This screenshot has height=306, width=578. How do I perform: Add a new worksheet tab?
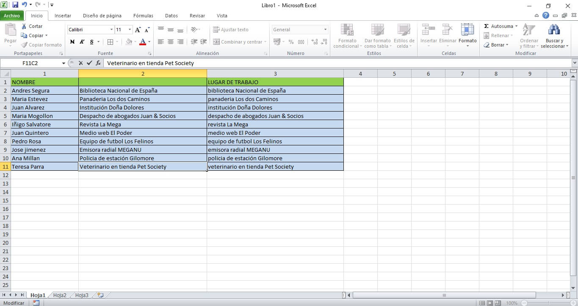point(100,295)
